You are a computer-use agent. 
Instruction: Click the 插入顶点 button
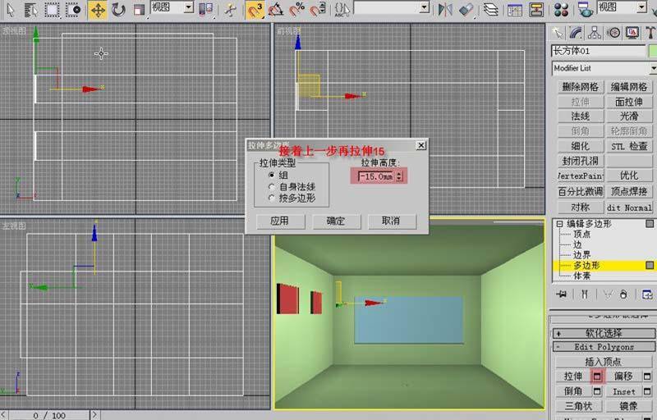pyautogui.click(x=603, y=362)
